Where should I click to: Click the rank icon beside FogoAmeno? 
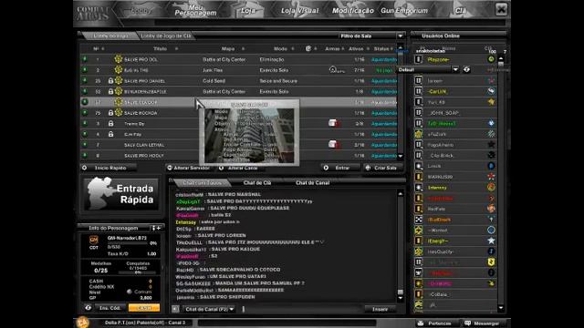pyautogui.click(x=419, y=145)
